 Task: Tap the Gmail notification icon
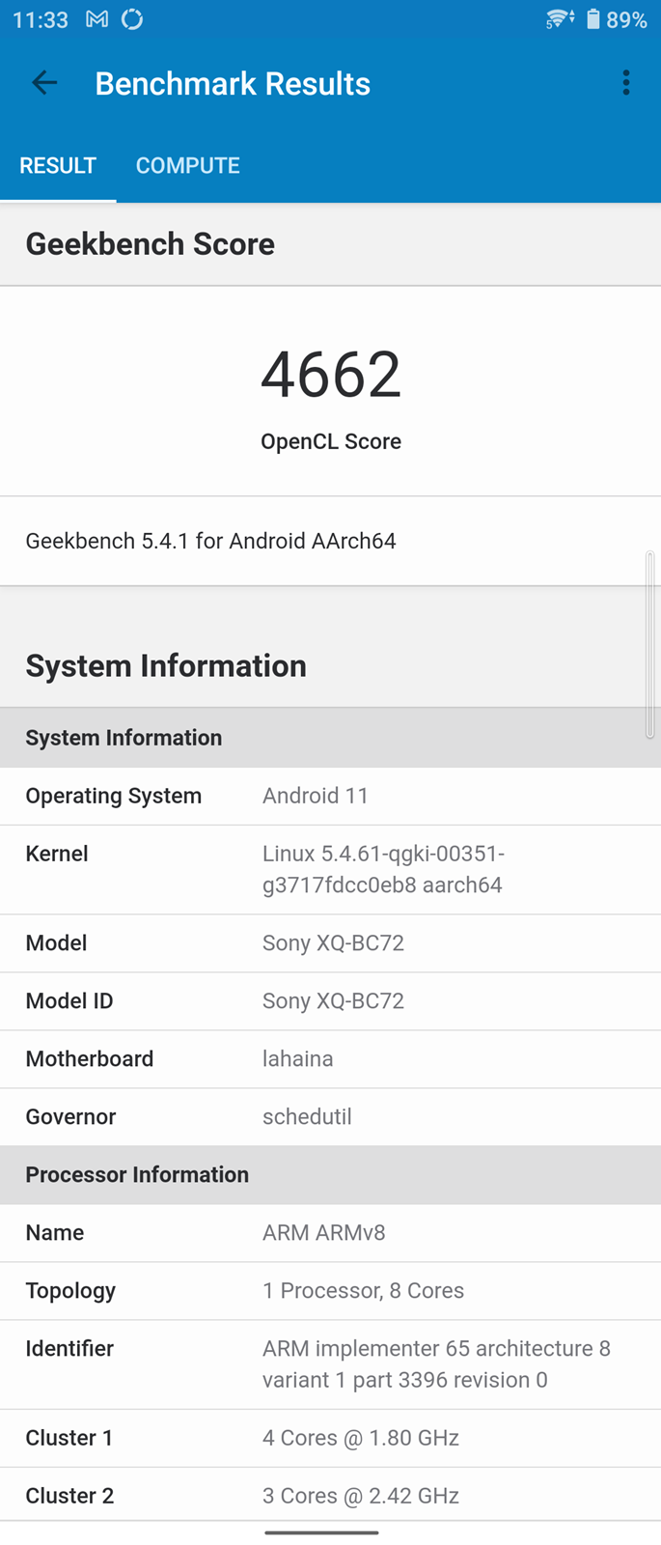pos(96,19)
